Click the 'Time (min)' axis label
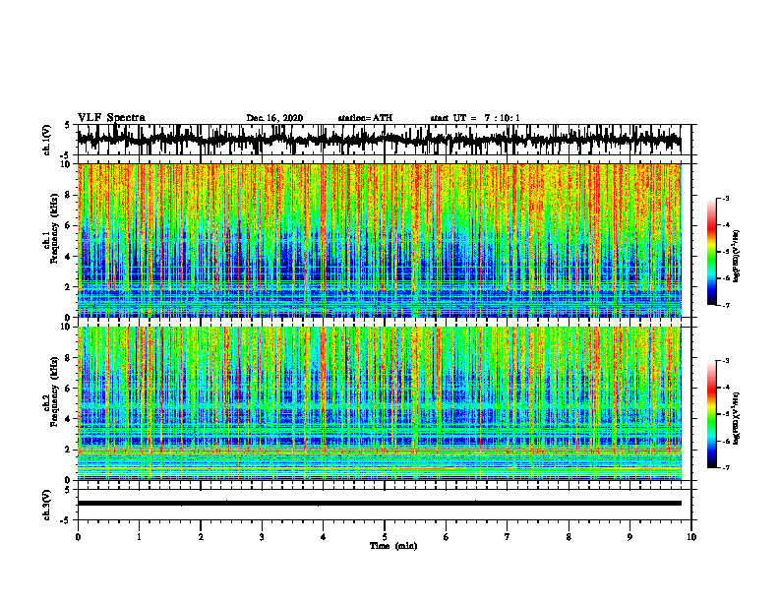 click(393, 546)
